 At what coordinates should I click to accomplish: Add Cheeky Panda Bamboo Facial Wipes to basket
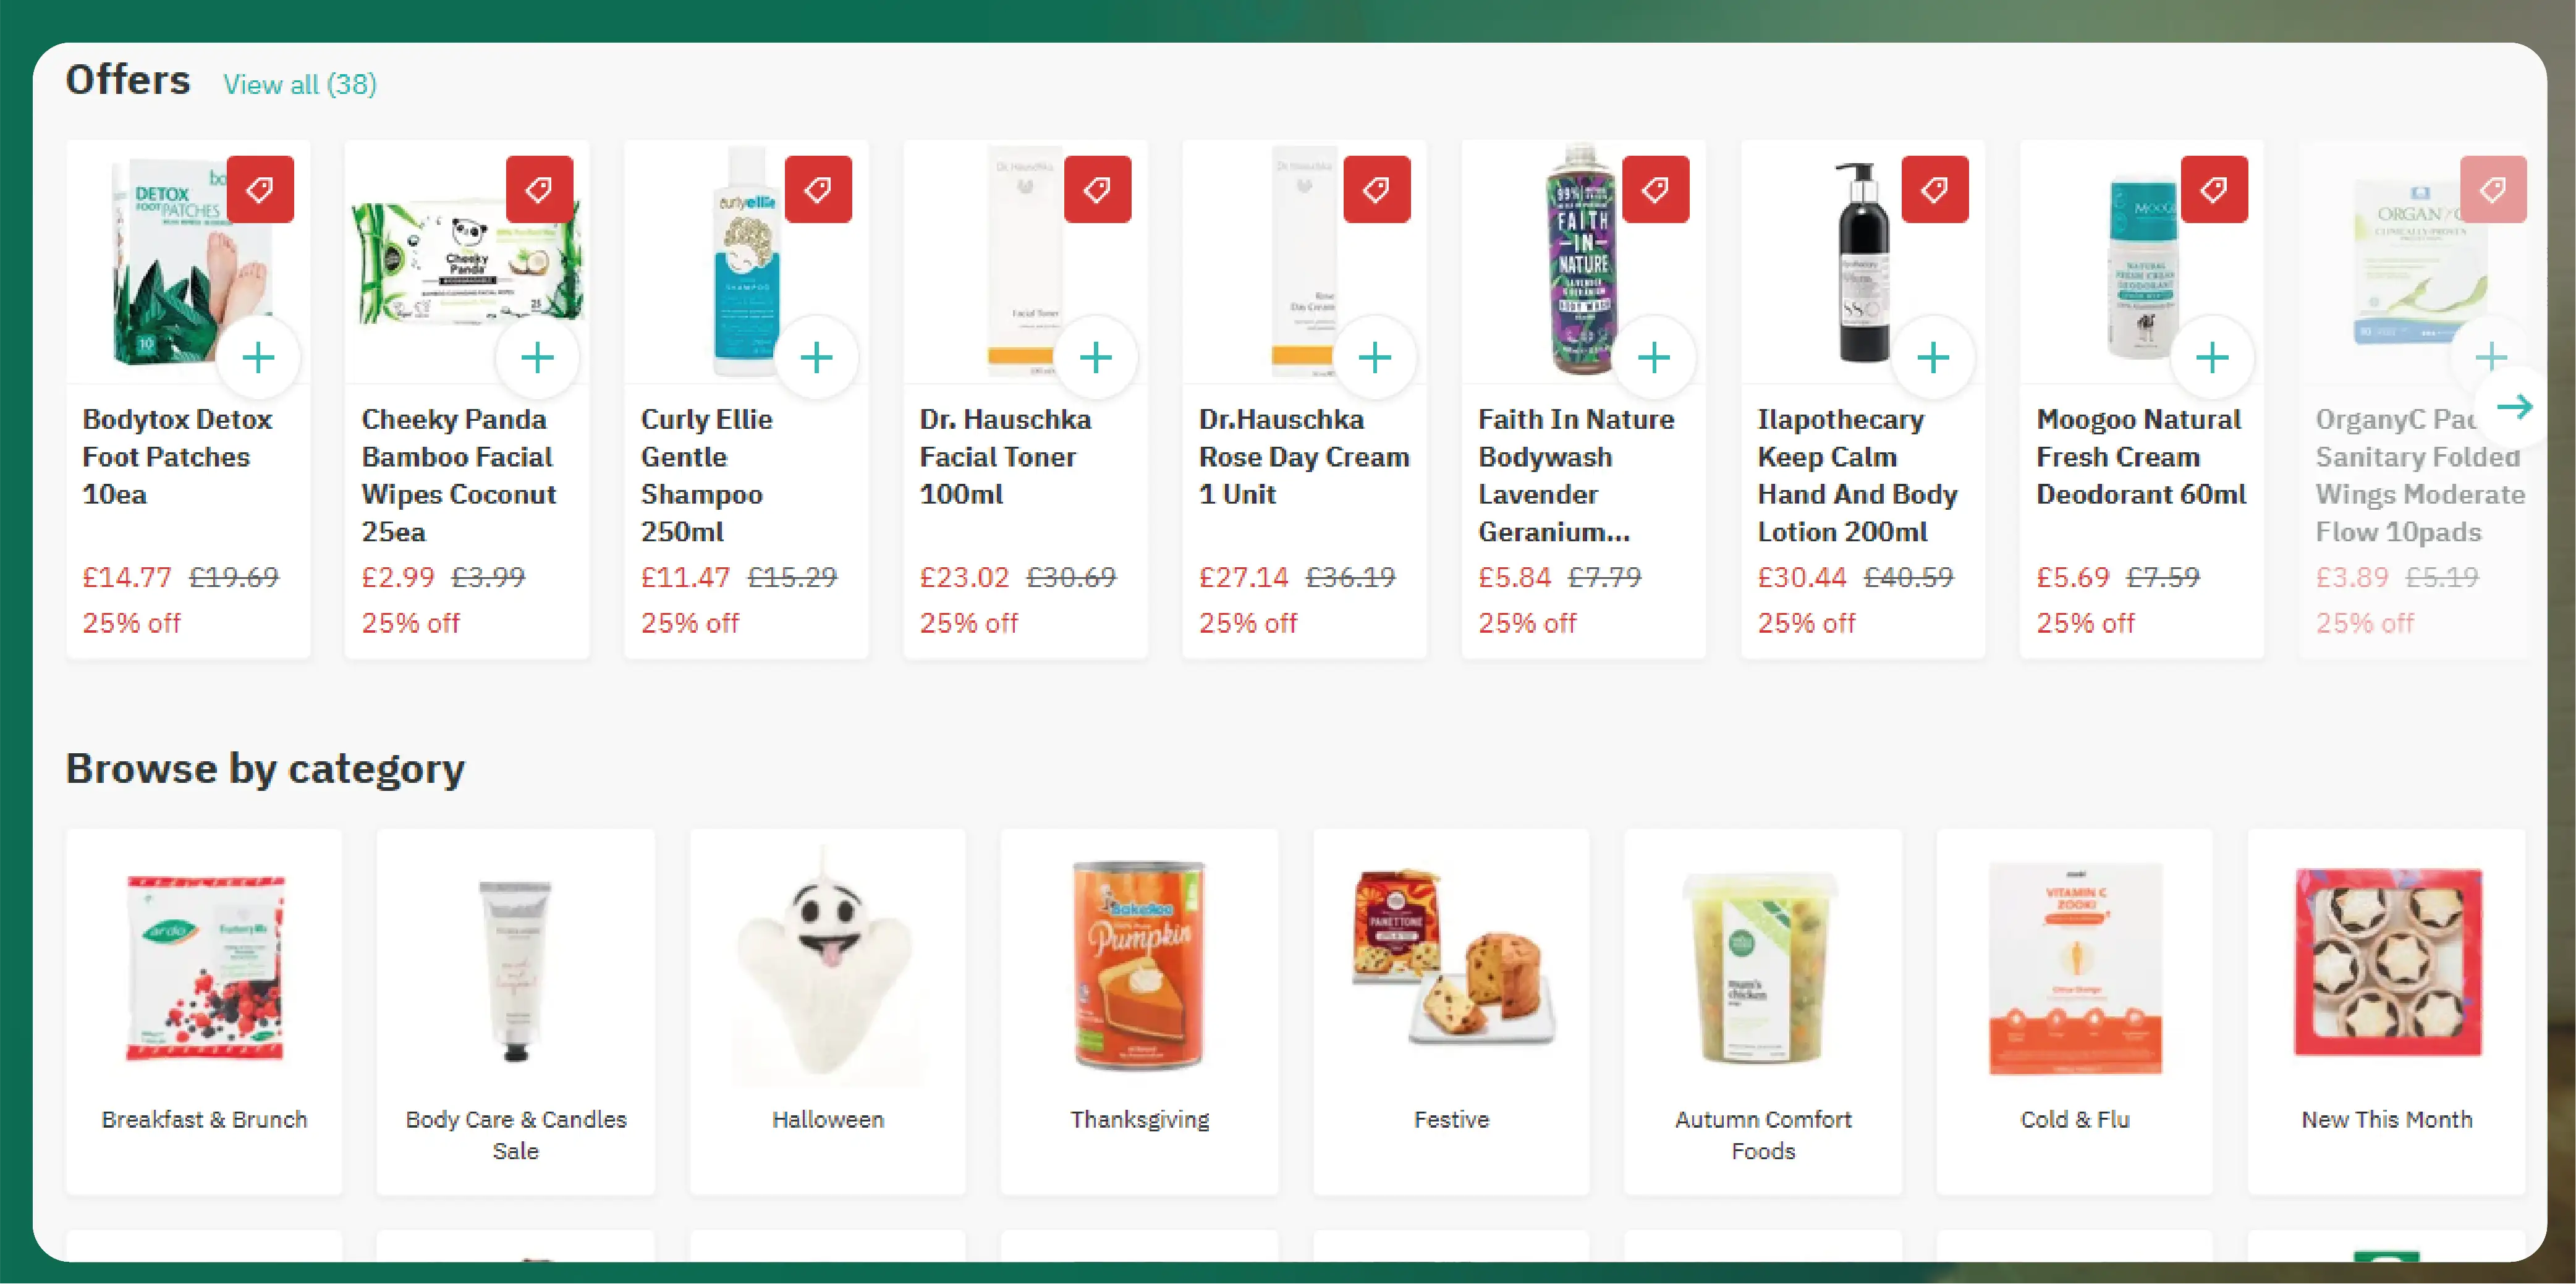click(537, 357)
